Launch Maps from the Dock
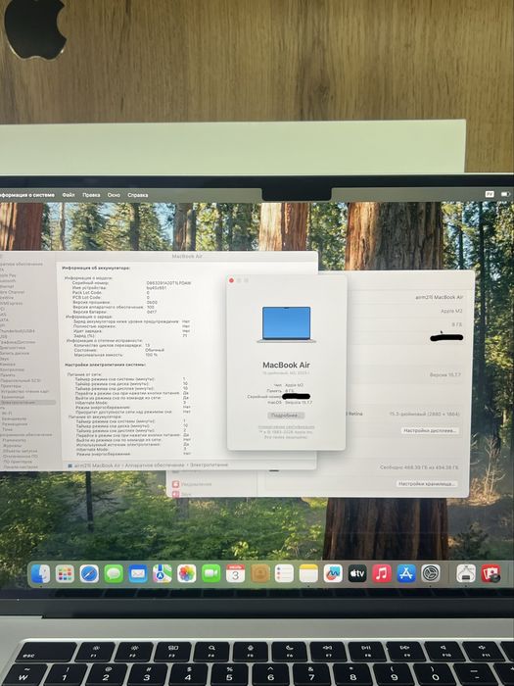Image resolution: width=514 pixels, height=686 pixels. click(163, 573)
